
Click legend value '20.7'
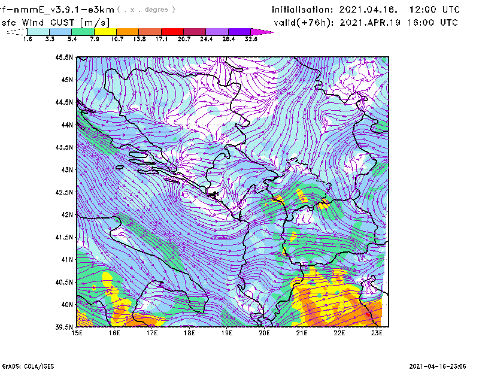184,39
